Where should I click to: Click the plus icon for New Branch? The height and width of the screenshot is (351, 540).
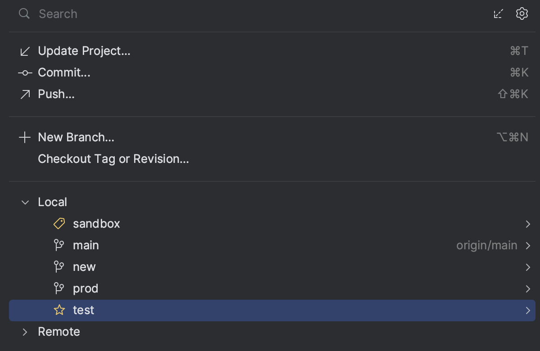click(25, 137)
